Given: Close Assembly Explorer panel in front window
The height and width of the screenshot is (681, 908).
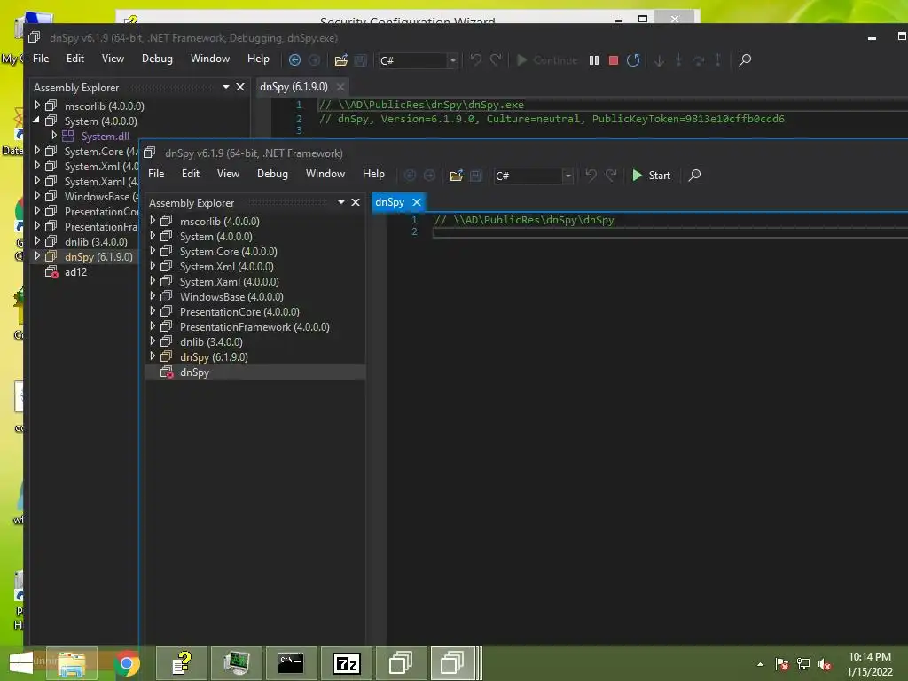Looking at the screenshot, I should pyautogui.click(x=356, y=202).
